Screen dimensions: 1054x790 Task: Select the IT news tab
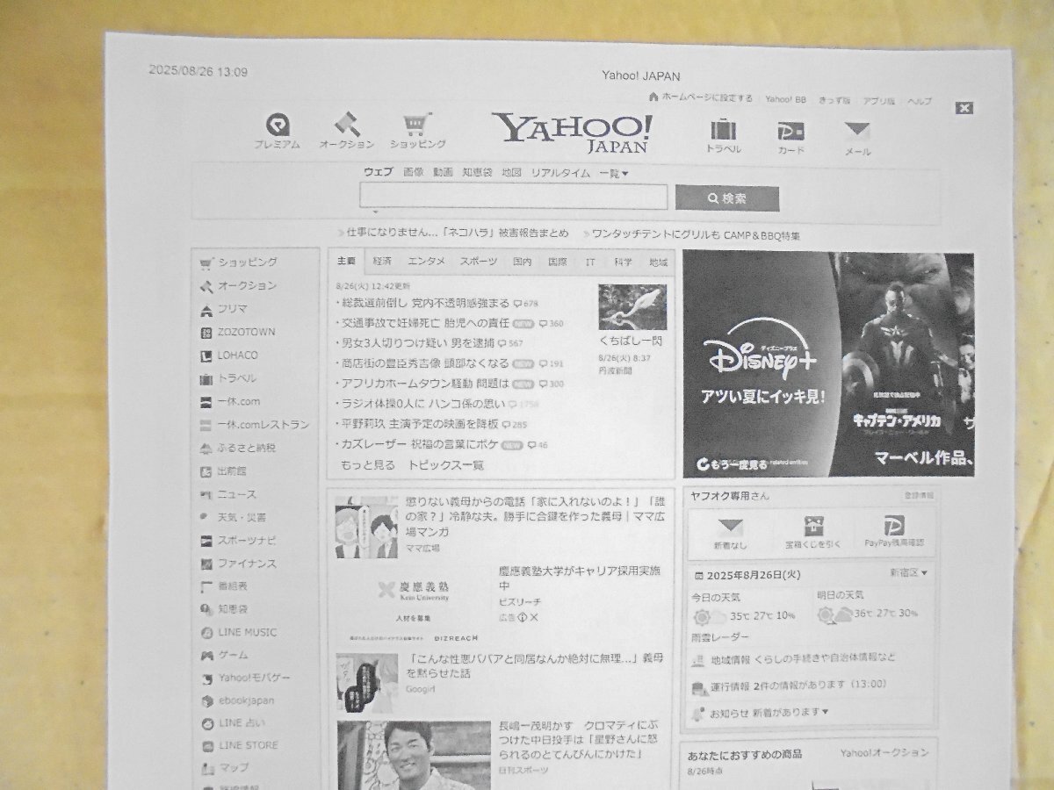[590, 262]
